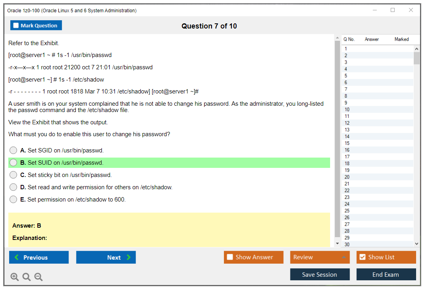Click the question list vertical scrollbar thumb
Viewport: 426px width, 291px height.
pyautogui.click(x=416, y=58)
